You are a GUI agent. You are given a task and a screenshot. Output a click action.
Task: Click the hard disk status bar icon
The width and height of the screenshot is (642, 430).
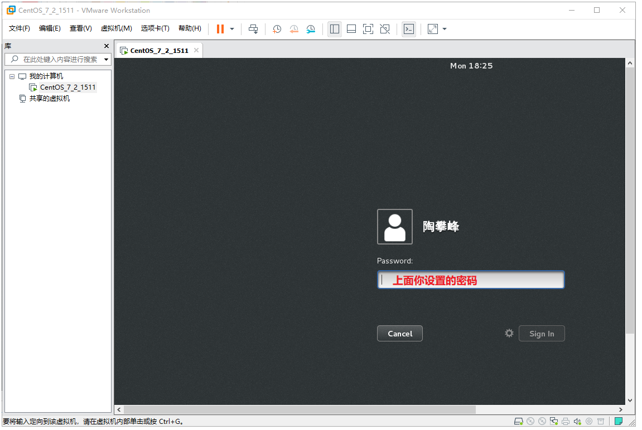tap(518, 422)
